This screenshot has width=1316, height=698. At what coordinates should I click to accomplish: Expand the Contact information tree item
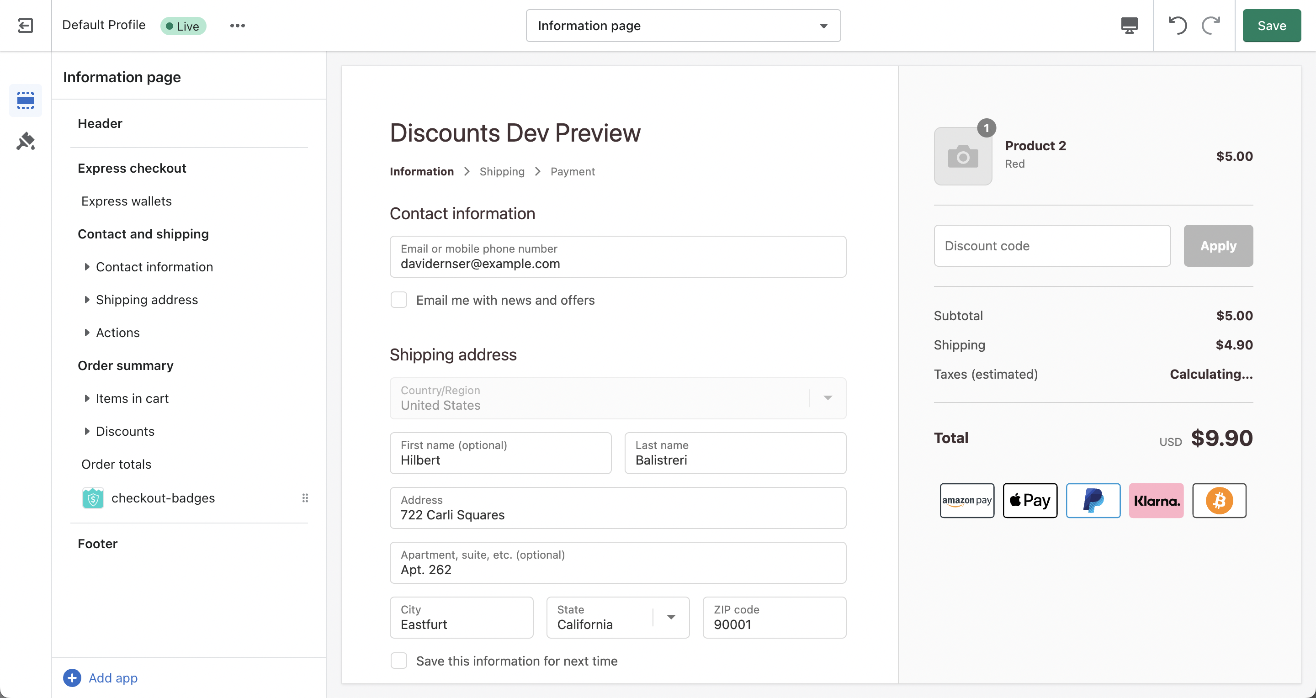click(x=87, y=266)
